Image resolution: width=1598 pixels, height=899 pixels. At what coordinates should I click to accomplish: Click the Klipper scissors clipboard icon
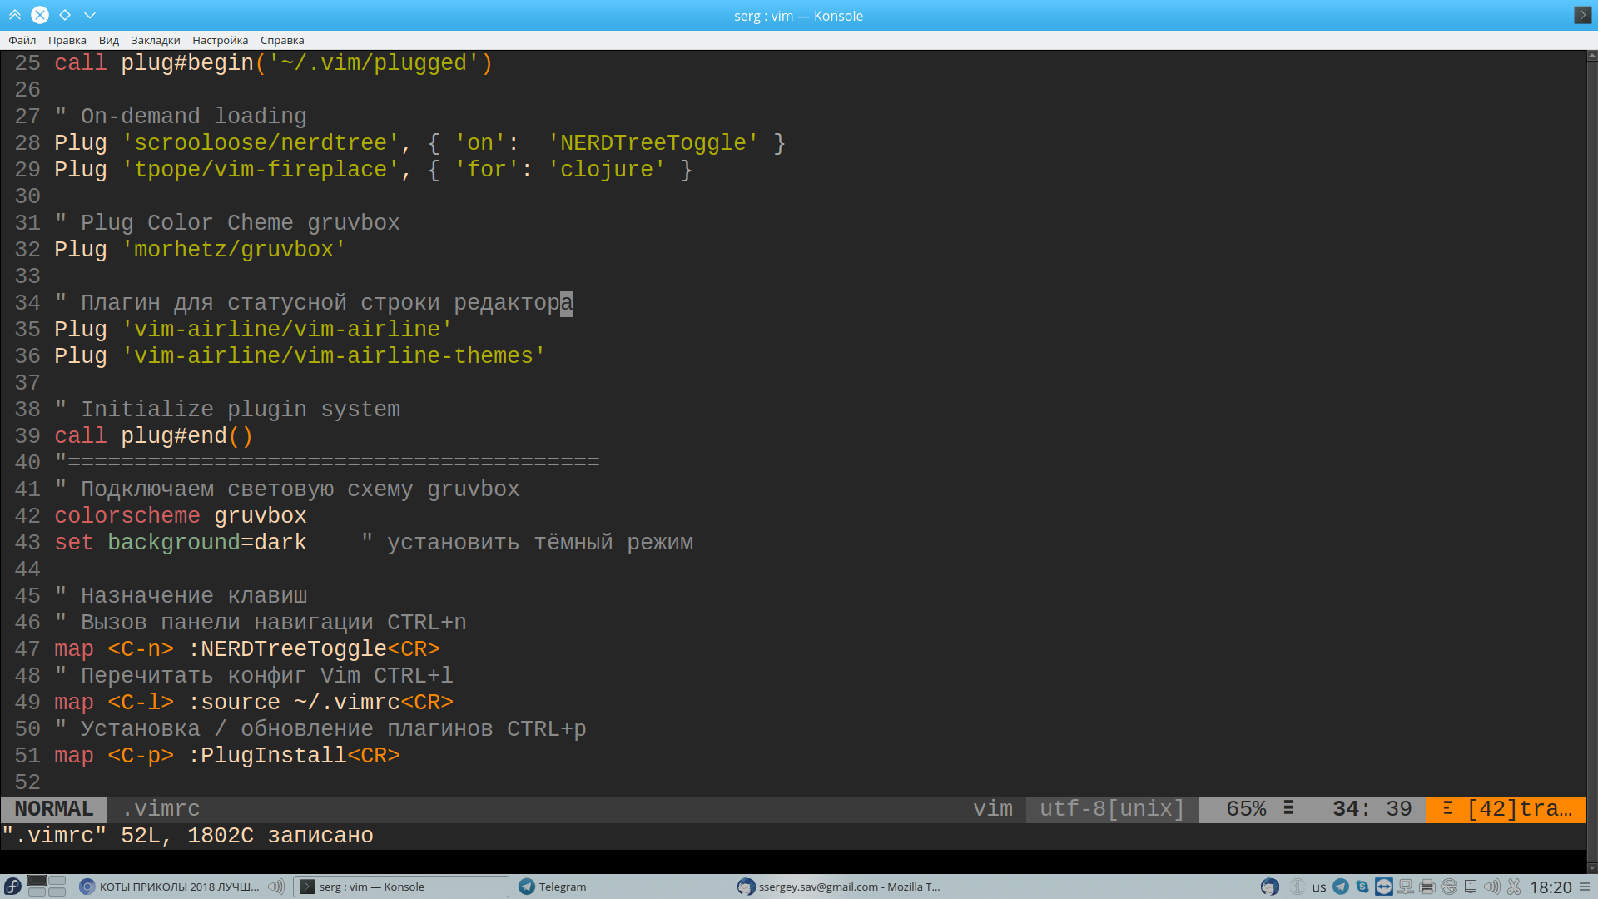pos(1514,887)
